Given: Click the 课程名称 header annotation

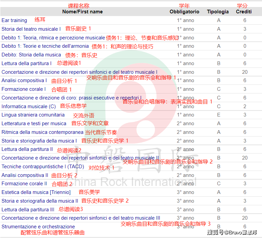Looking at the screenshot, I should (x=79, y=6).
